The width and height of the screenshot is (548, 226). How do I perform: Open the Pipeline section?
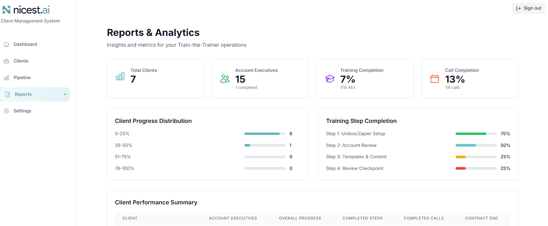click(x=35, y=78)
